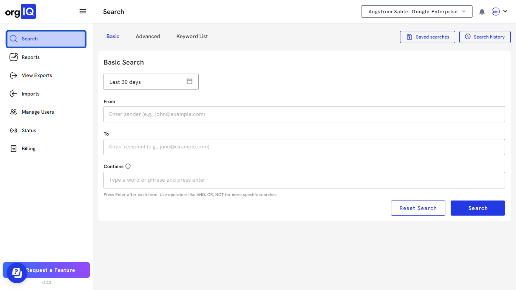Image resolution: width=516 pixels, height=290 pixels.
Task: Click the From sender input field
Action: pos(304,114)
